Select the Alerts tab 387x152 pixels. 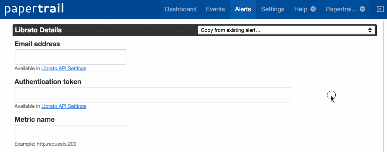[243, 9]
